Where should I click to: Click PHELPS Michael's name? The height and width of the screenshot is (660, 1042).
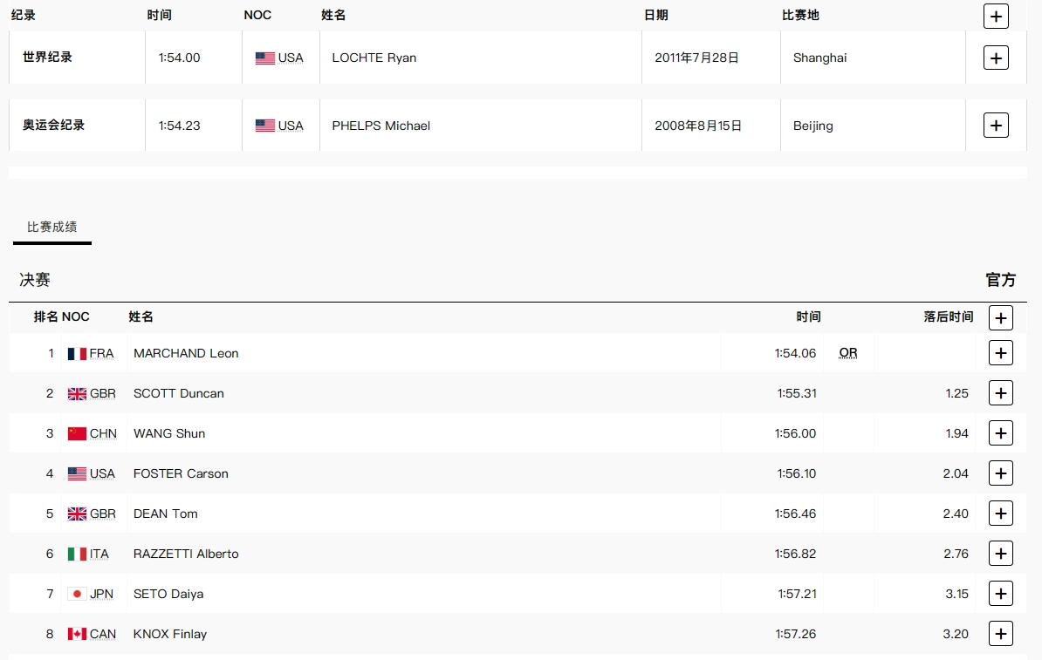(x=381, y=126)
